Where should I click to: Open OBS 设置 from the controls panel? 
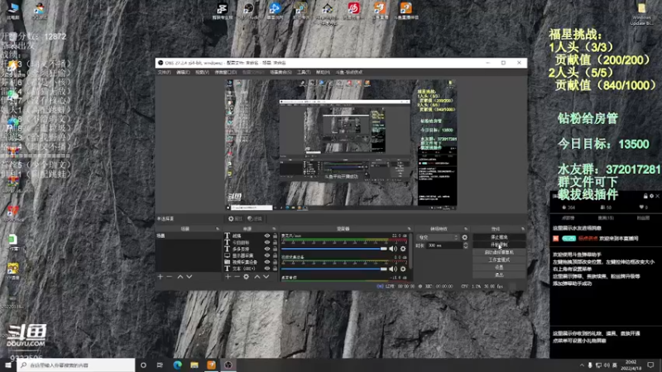tap(499, 267)
